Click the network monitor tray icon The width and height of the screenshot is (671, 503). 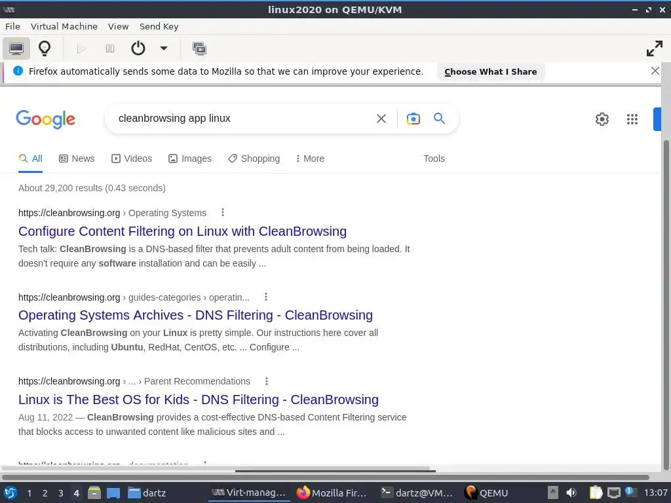(x=614, y=493)
